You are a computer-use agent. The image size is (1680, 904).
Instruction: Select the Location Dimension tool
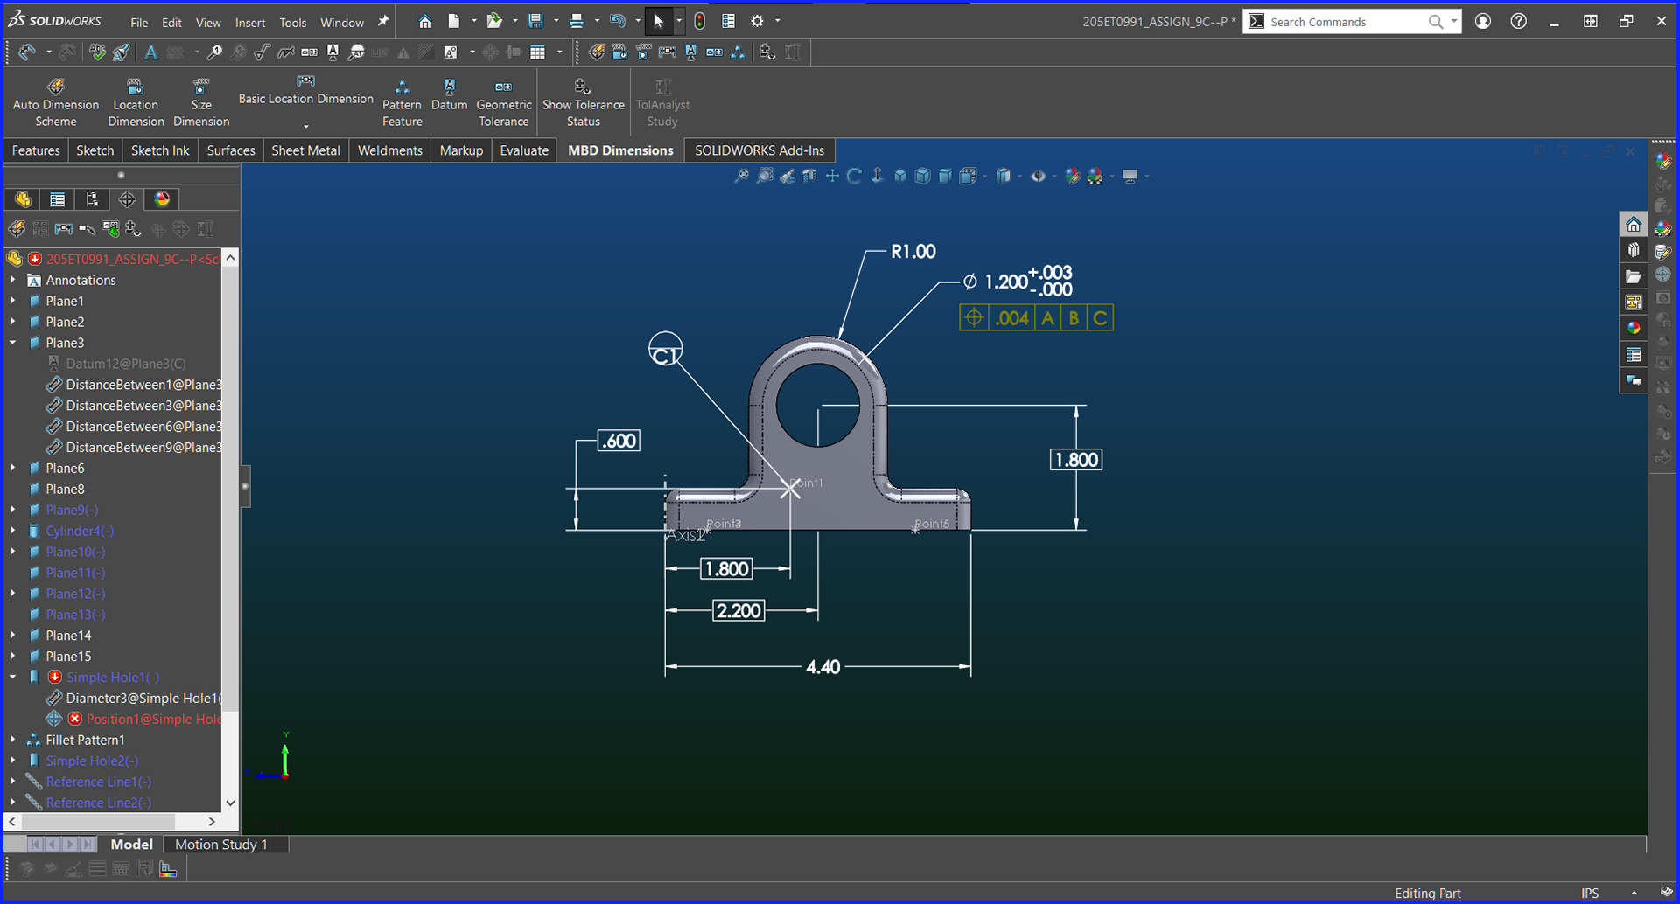click(136, 102)
